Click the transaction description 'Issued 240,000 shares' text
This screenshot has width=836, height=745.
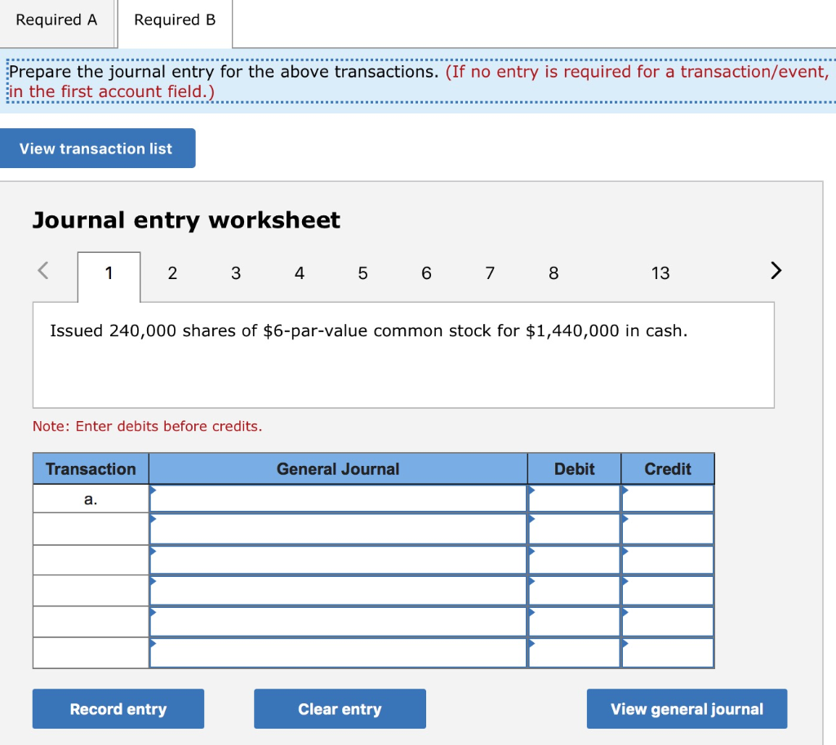tap(369, 331)
